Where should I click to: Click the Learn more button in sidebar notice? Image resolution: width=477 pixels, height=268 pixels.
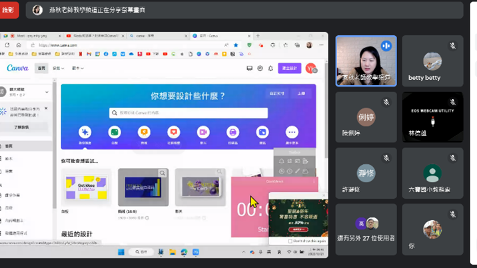point(21,127)
